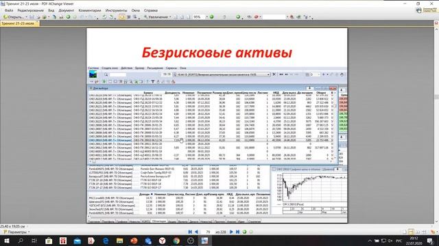Click the Безрисковые активы heading

[217, 53]
